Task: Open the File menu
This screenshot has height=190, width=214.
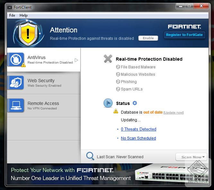Action: tap(12, 15)
